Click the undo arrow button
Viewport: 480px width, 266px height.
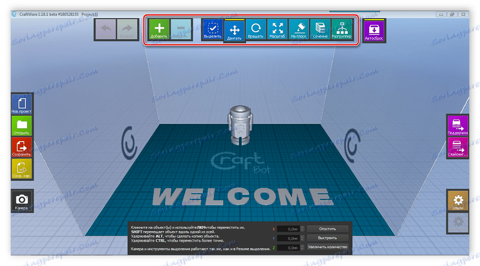[x=106, y=29]
